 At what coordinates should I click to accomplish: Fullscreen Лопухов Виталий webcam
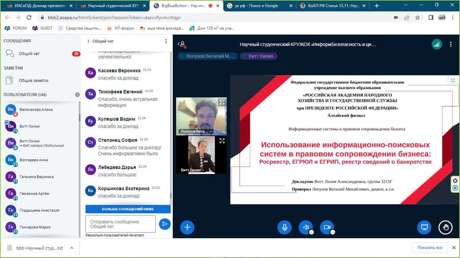coord(222,102)
